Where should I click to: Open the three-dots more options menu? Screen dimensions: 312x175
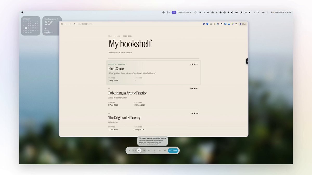(165, 150)
